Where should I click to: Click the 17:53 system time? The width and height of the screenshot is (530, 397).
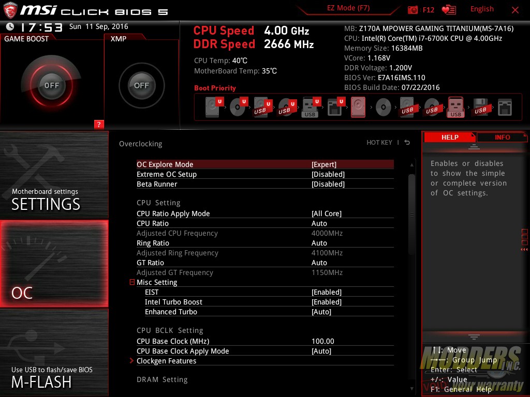tap(41, 27)
